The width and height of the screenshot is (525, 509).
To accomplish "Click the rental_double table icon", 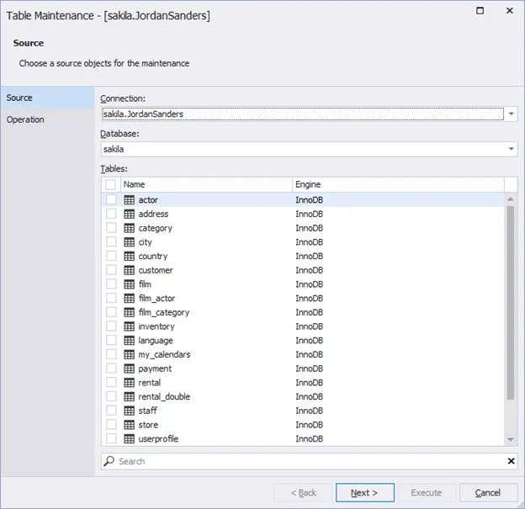I will click(x=130, y=397).
